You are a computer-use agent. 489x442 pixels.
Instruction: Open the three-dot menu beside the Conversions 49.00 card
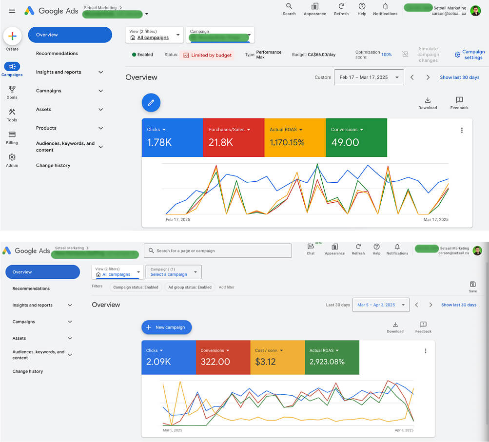coord(462,130)
